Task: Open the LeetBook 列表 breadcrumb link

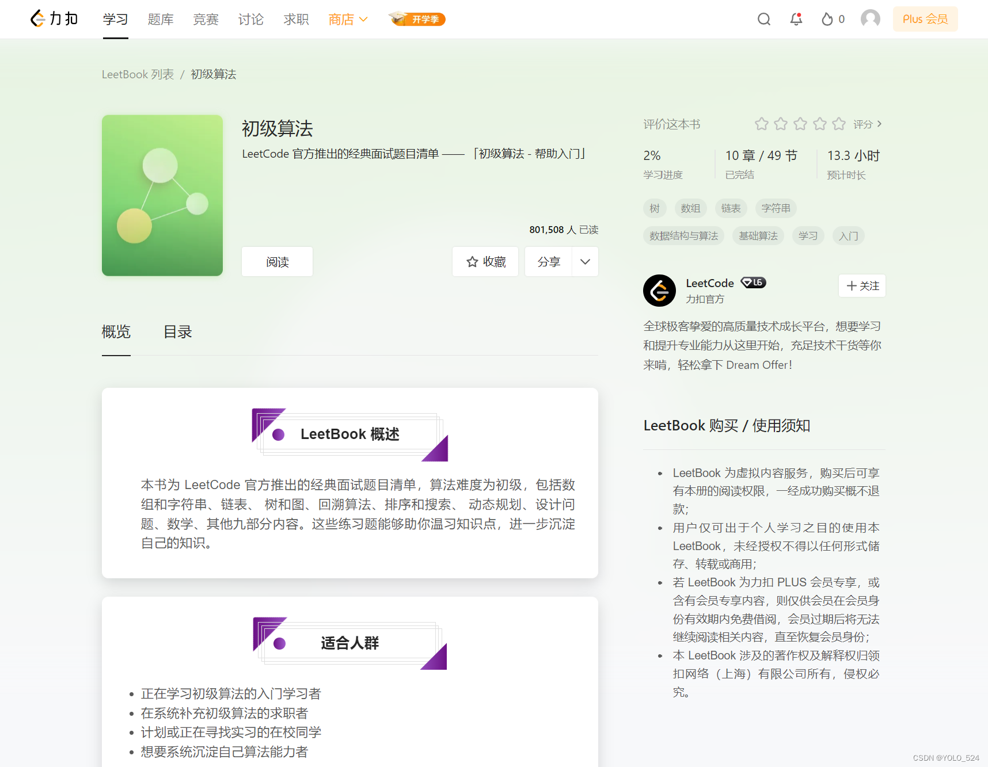Action: pos(137,74)
